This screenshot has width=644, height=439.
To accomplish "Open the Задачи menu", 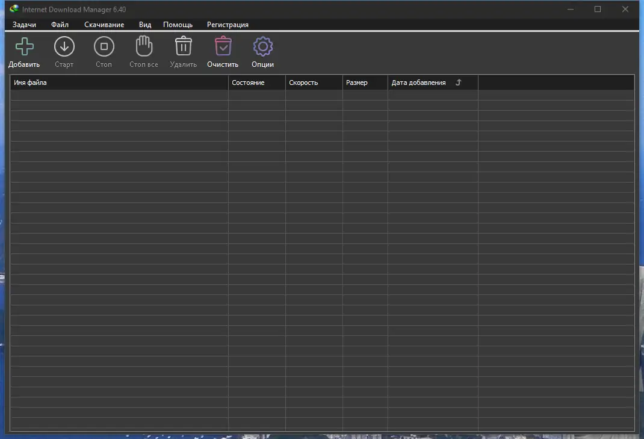I will 24,25.
